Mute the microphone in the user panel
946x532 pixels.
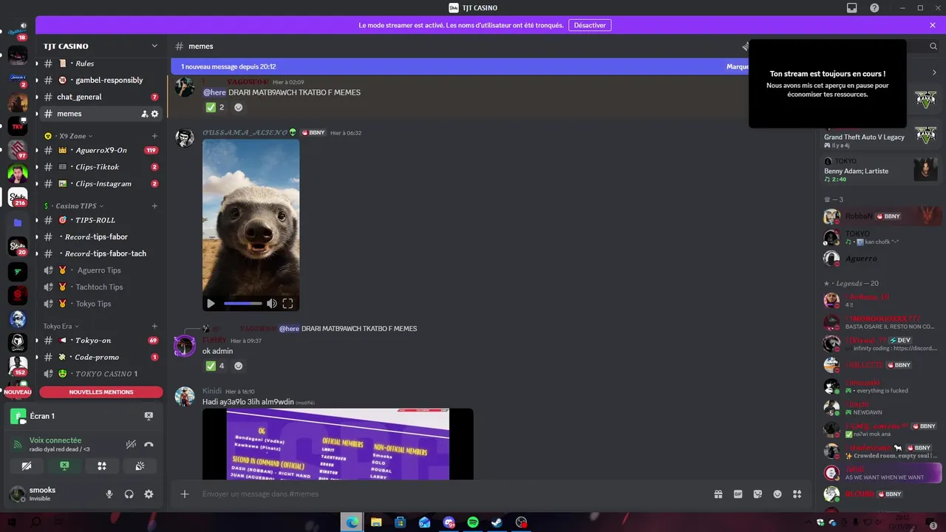coord(109,494)
